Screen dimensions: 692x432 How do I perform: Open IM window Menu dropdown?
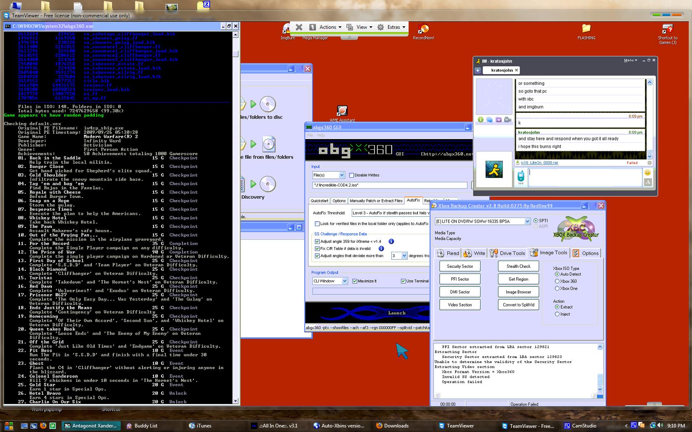630,60
